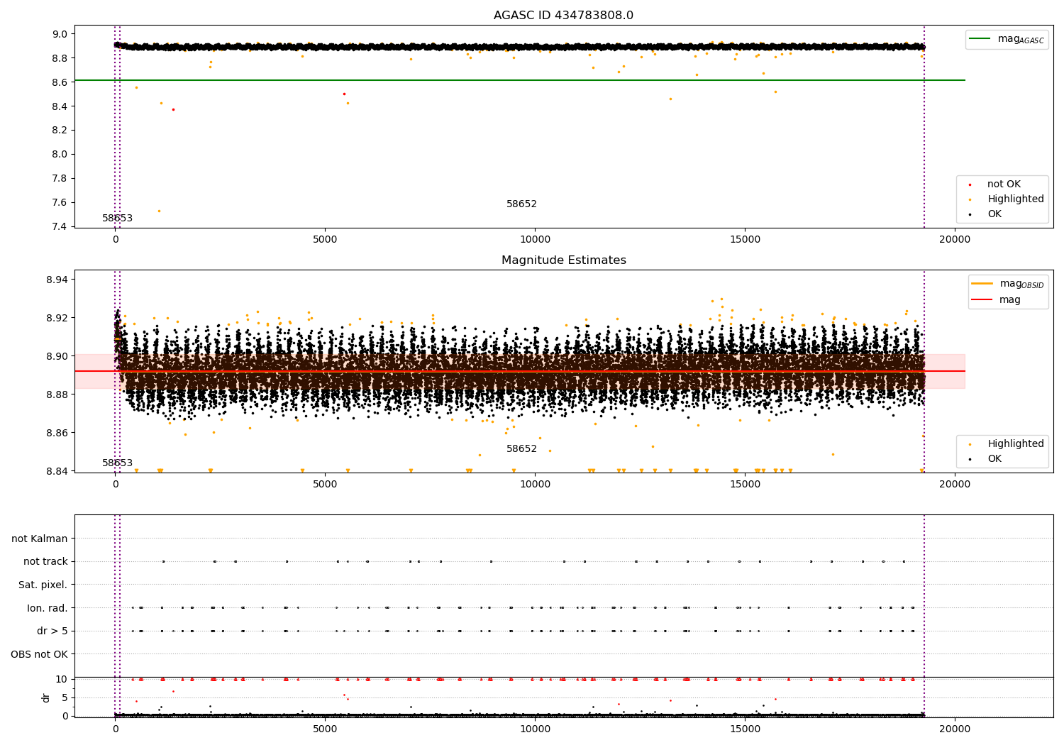
Task: Click the "58653" annotation in the top plot
Action: click(117, 219)
